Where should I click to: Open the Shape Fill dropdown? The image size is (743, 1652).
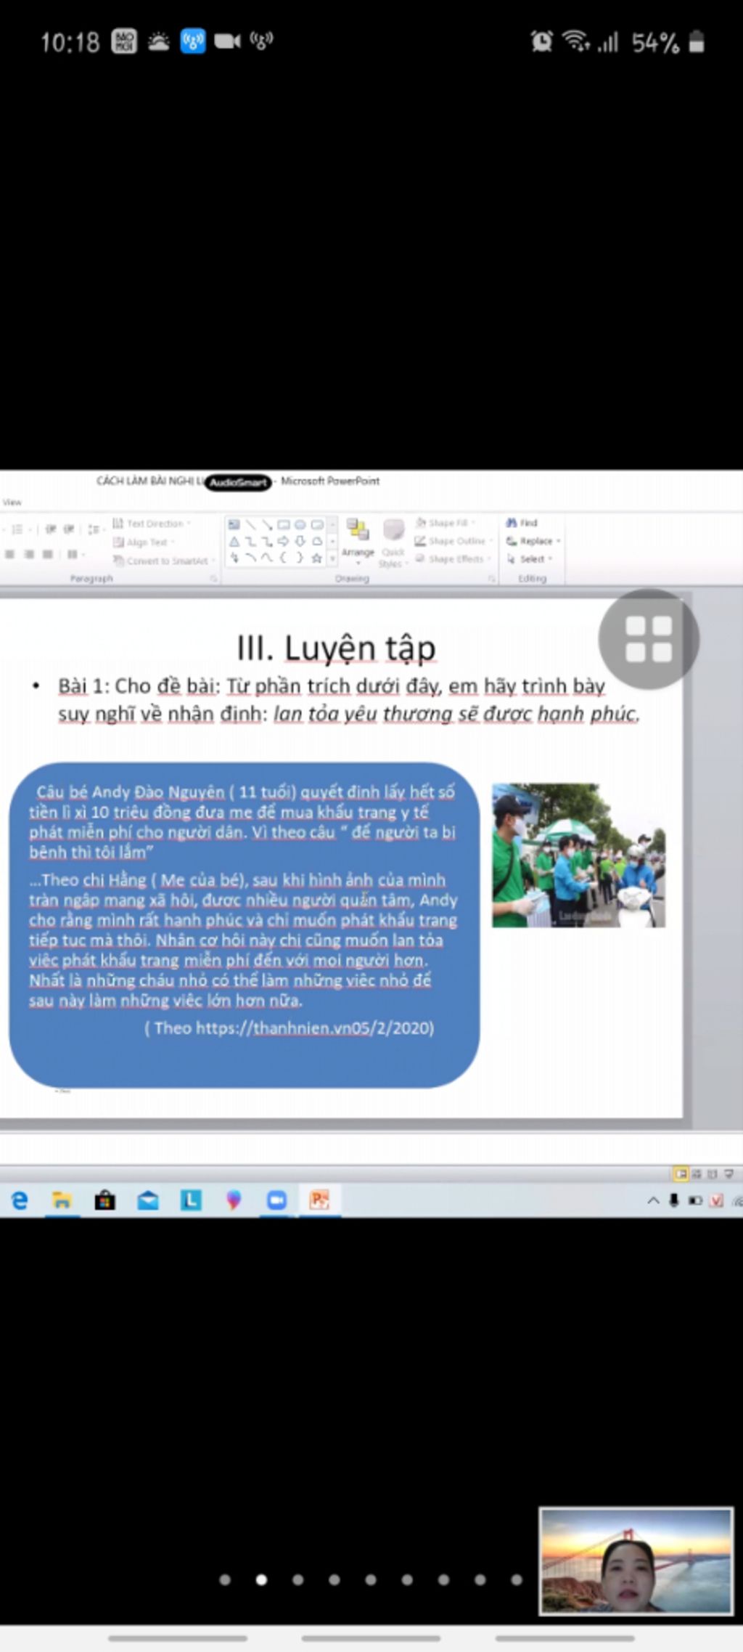tap(446, 523)
